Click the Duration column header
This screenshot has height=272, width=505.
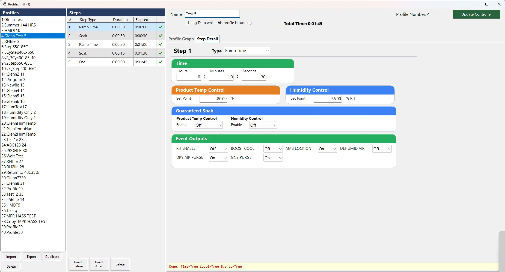click(x=122, y=20)
